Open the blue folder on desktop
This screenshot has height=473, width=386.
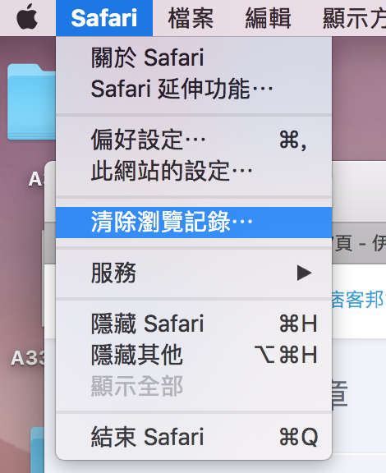pos(32,102)
